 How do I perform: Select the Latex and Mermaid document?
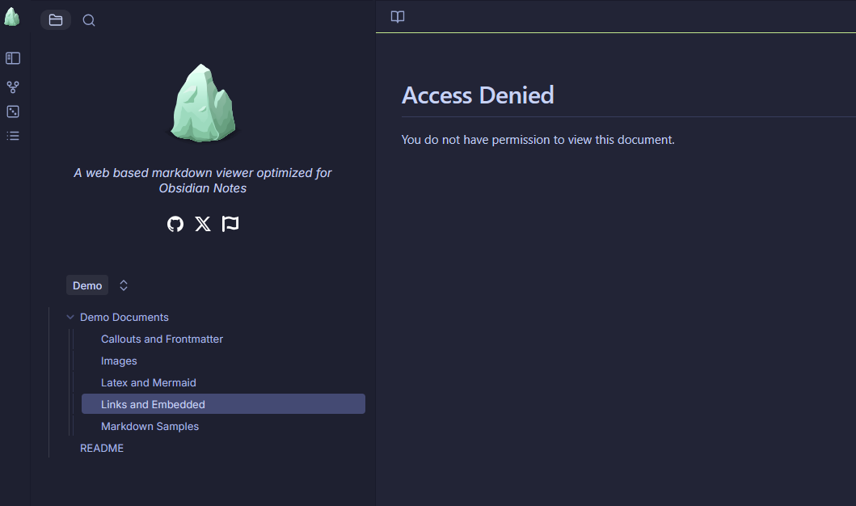[149, 383]
